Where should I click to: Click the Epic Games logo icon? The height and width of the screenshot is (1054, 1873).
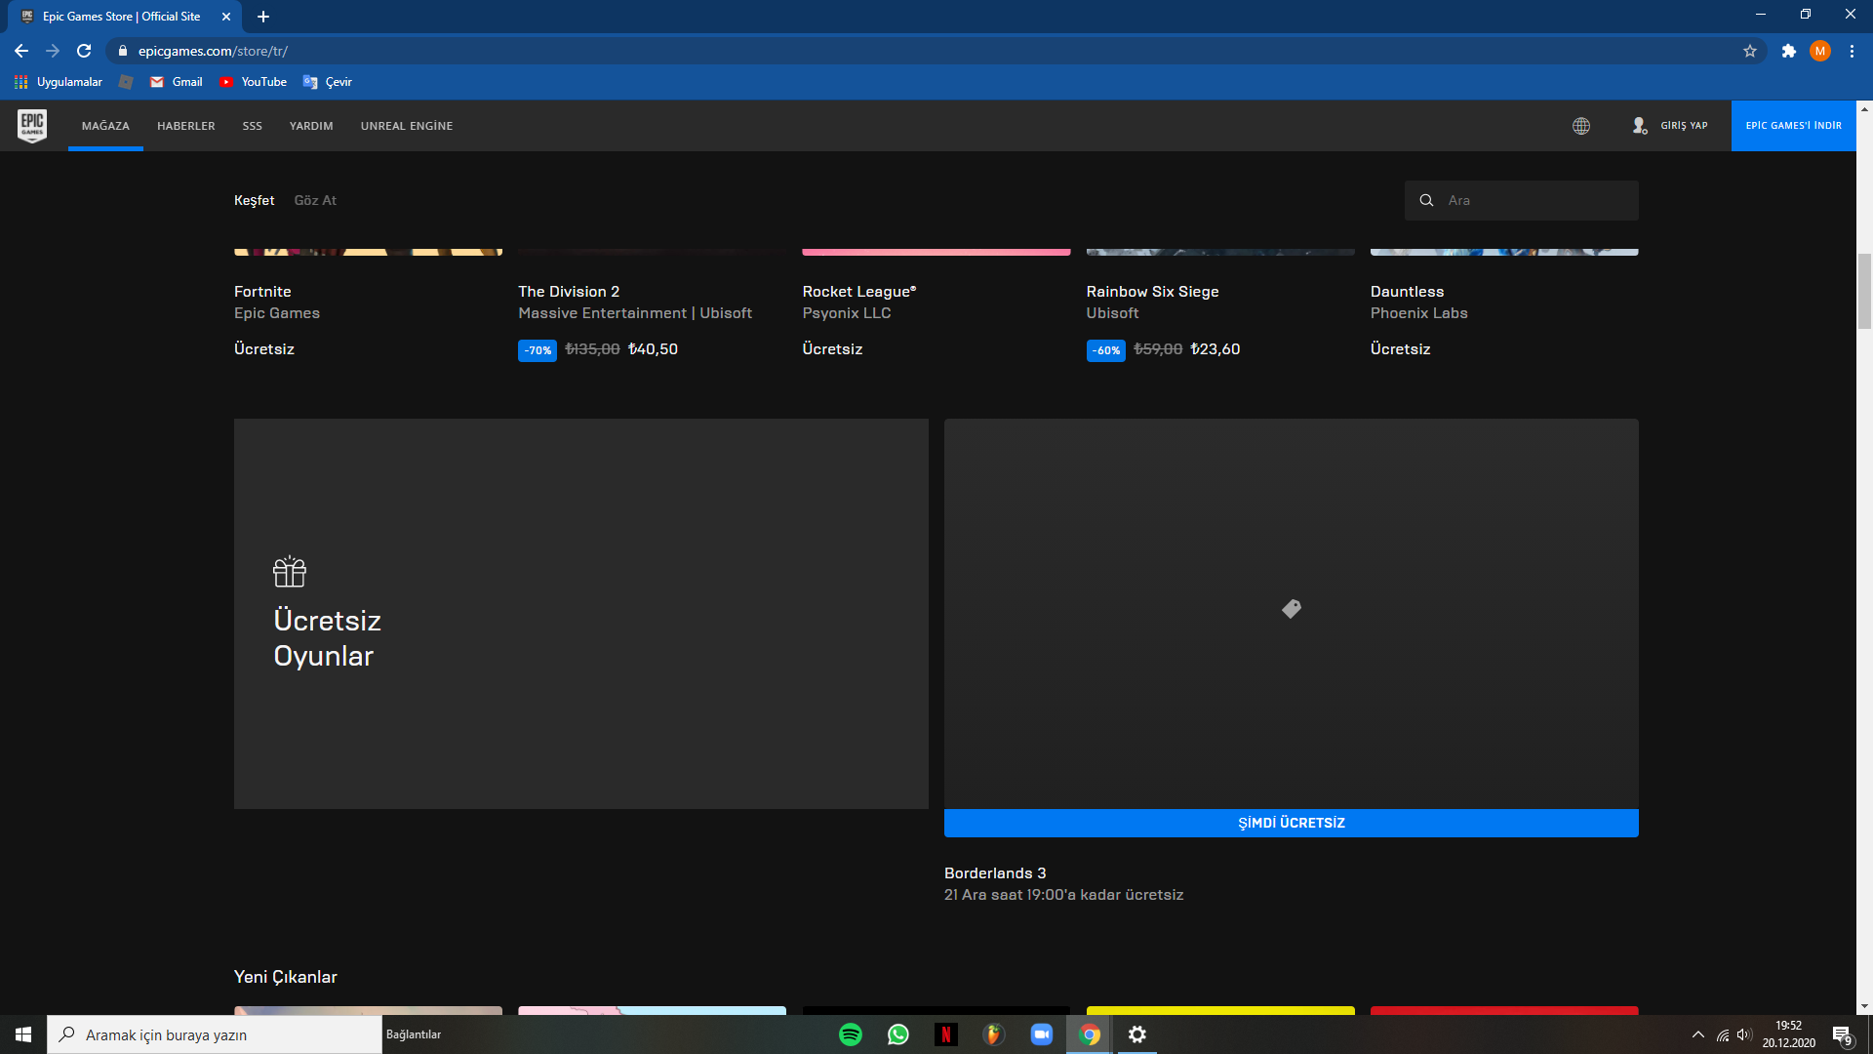tap(32, 125)
